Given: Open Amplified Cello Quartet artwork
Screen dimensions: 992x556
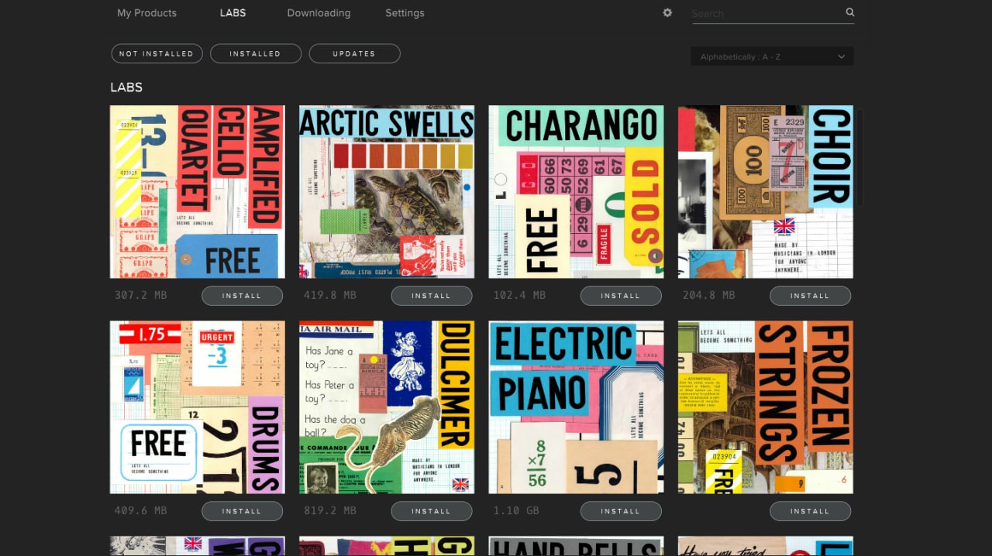Looking at the screenshot, I should point(198,192).
